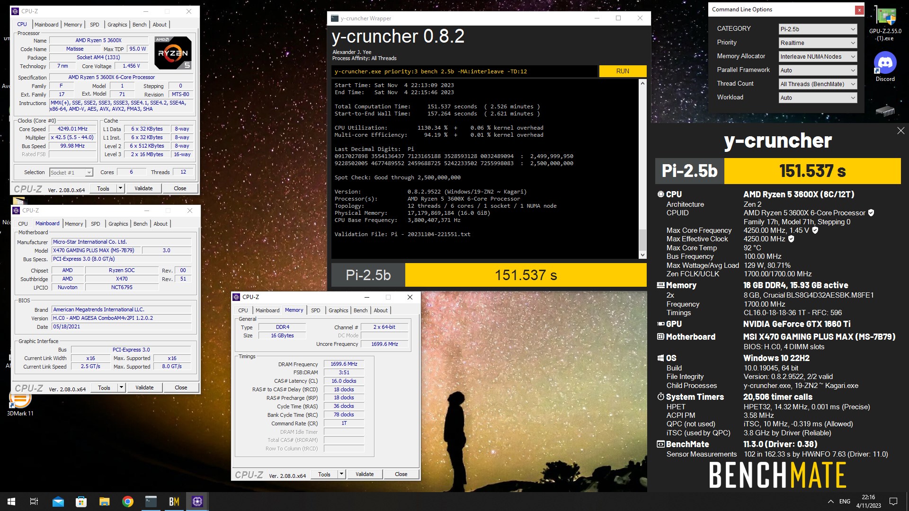
Task: Show hidden system tray icons
Action: 830,502
